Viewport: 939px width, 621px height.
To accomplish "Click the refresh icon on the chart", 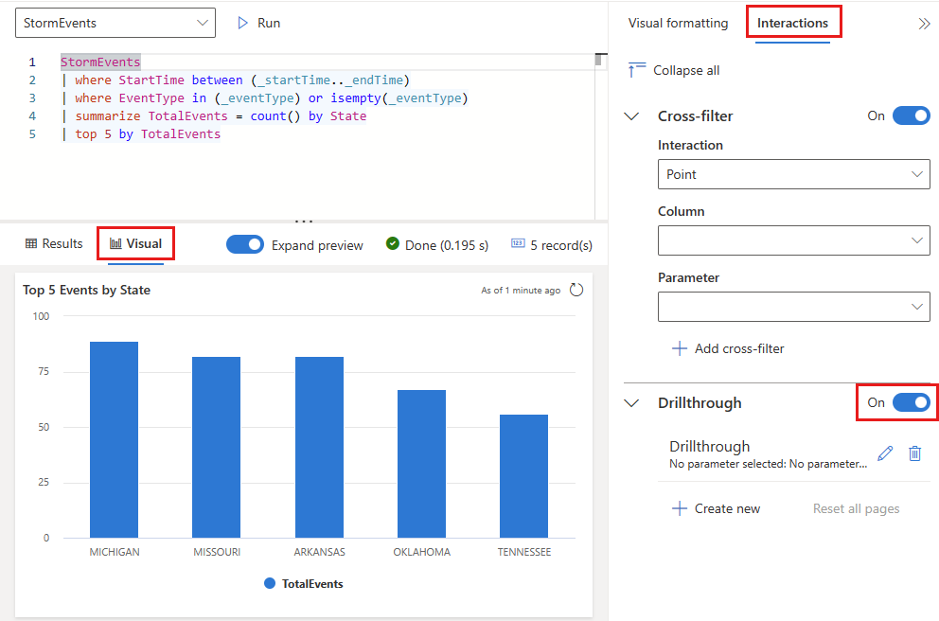I will (576, 290).
